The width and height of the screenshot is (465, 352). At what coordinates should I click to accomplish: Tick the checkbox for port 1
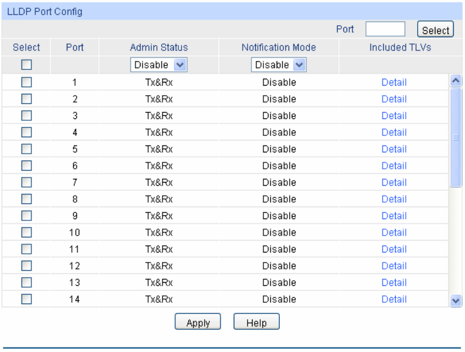pos(26,82)
